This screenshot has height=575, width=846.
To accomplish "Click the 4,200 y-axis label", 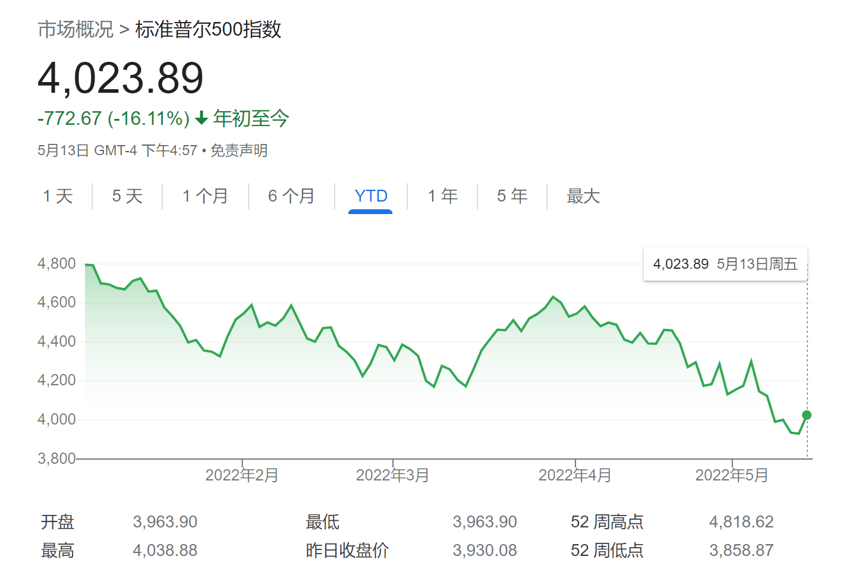I will click(x=56, y=380).
